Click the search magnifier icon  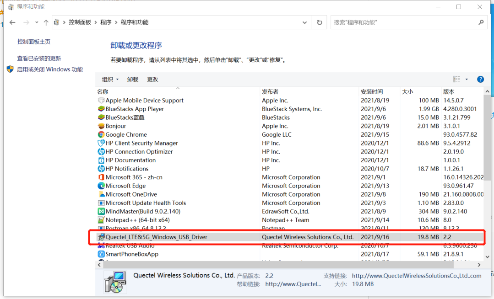pyautogui.click(x=481, y=22)
